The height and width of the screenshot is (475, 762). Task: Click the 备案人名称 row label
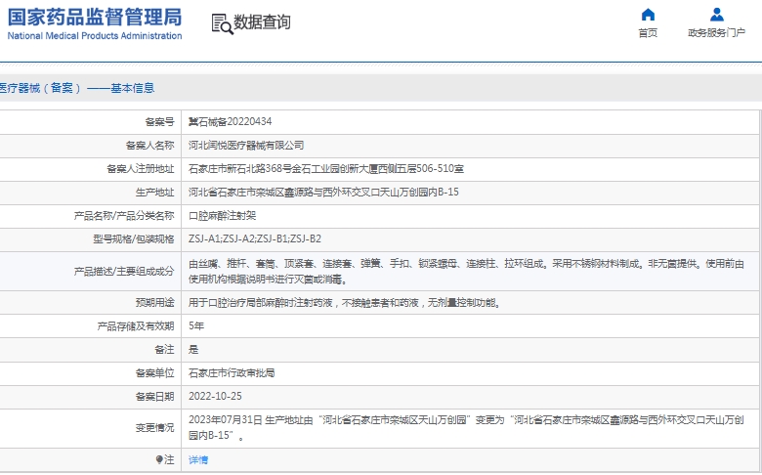[x=149, y=146]
